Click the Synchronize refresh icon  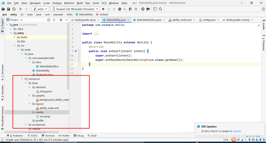(14, 9)
